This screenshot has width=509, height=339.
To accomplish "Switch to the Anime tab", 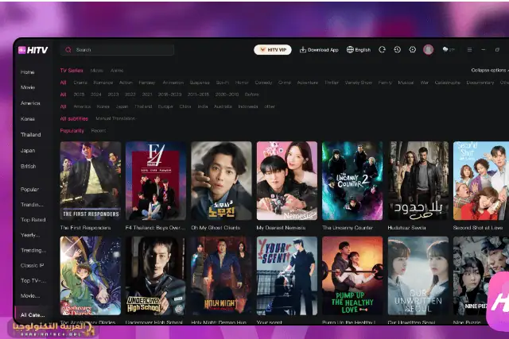I will click(x=117, y=71).
